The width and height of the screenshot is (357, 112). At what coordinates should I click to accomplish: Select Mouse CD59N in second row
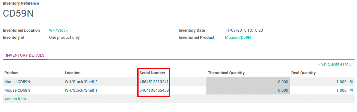[x=17, y=90]
